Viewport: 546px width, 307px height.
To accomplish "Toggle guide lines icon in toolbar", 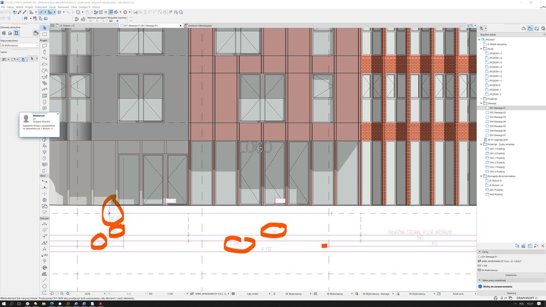I will click(x=41, y=12).
